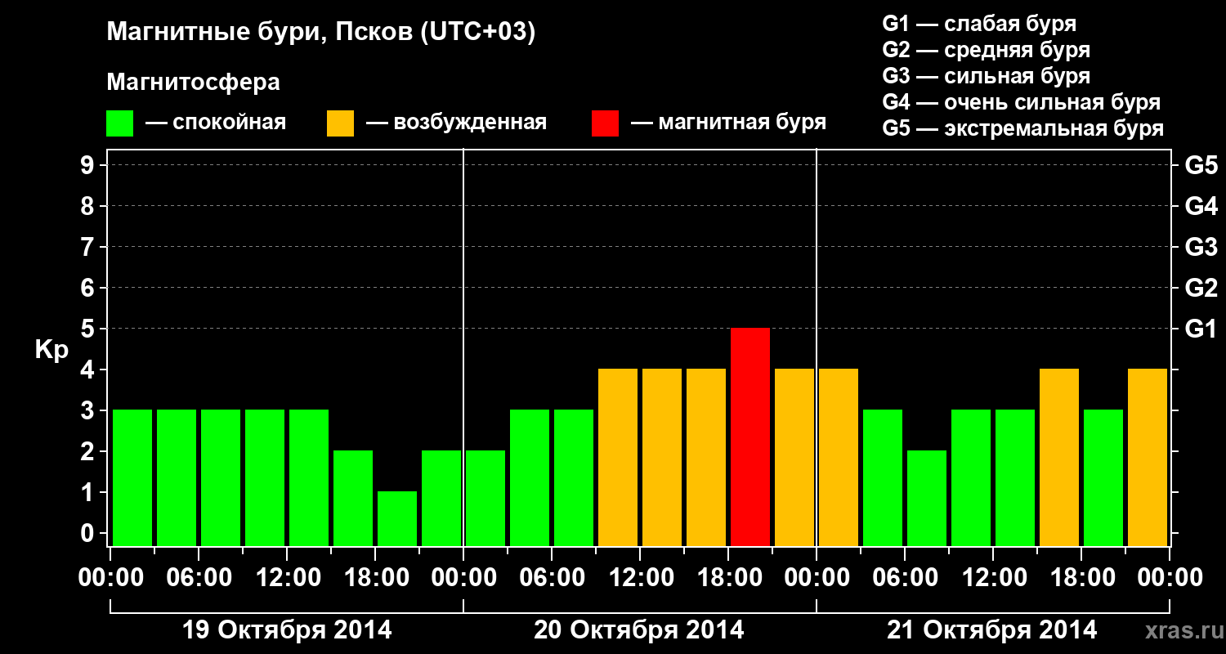Click the title 'Магнитные бури, Псков (UTC+03)'
The height and width of the screenshot is (654, 1226).
click(321, 34)
